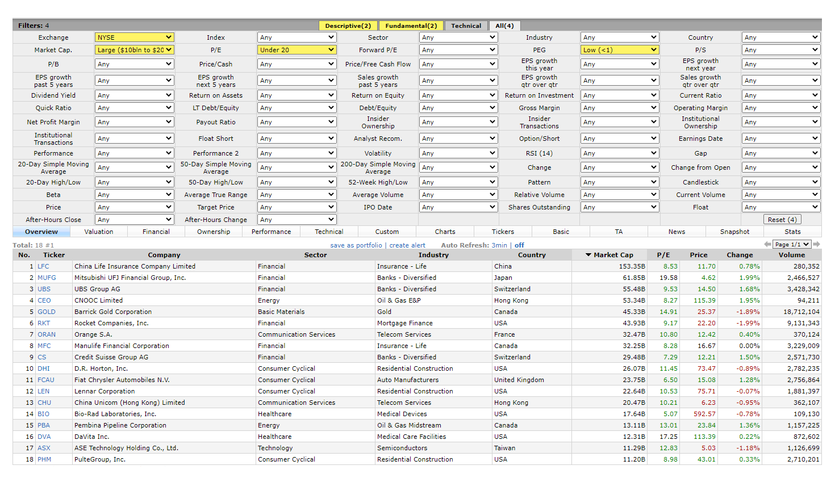Open the RKT ticker link
The width and height of the screenshot is (835, 486).
[44, 323]
